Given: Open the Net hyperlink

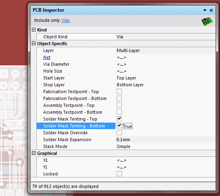Looking at the screenshot, I should click(x=47, y=57).
